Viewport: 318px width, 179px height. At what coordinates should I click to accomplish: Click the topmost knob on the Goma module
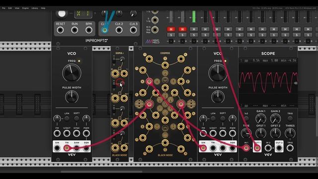point(122,59)
